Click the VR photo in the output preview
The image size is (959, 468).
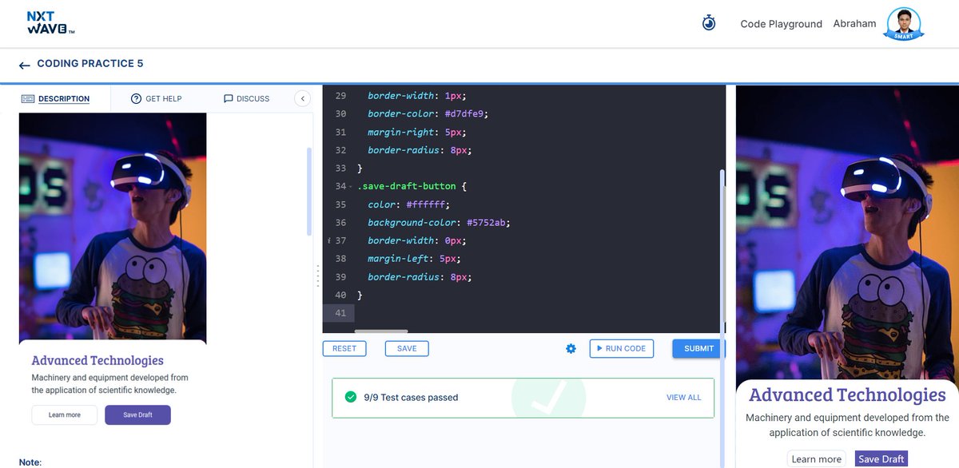click(847, 233)
